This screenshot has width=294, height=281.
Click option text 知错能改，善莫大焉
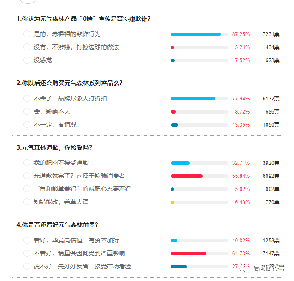61,202
